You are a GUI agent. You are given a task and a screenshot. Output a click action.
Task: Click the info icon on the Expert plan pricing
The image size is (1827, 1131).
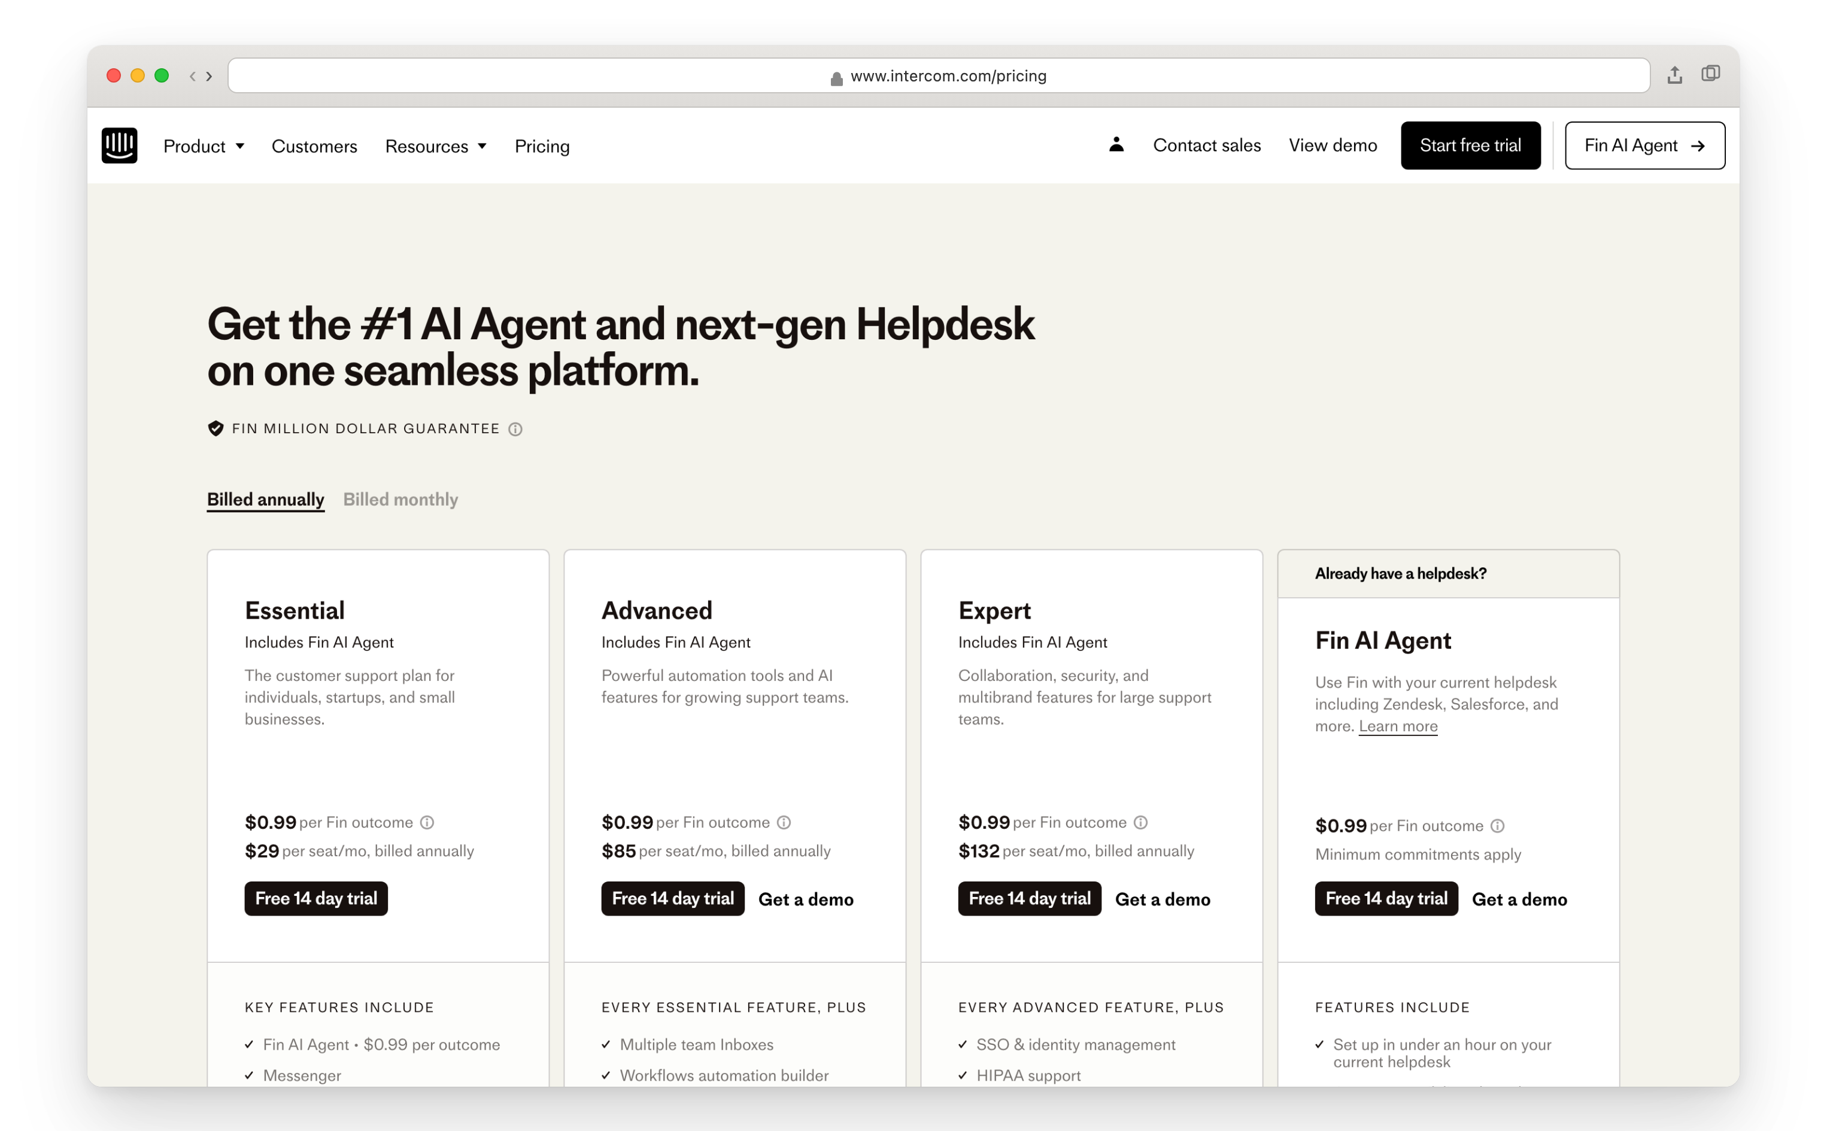point(1140,822)
